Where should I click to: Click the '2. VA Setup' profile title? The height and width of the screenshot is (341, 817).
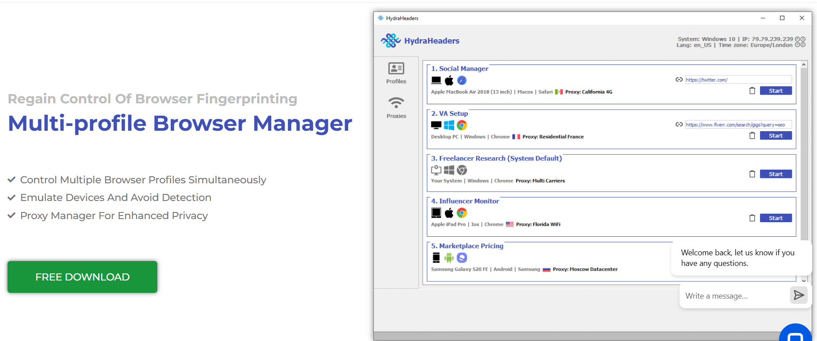click(x=449, y=114)
